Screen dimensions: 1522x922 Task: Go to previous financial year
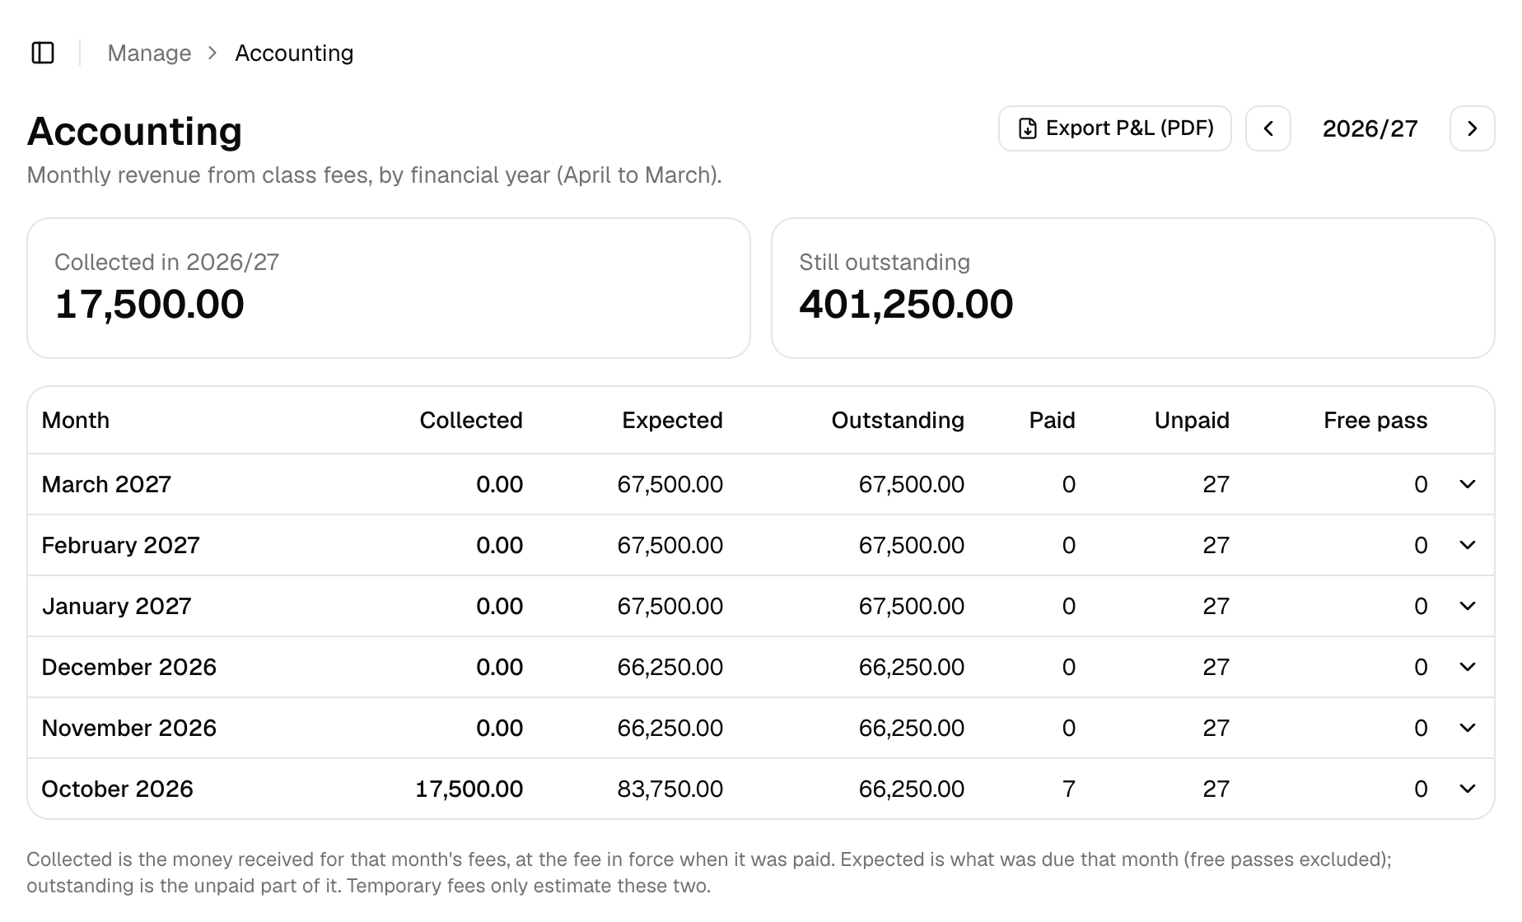pos(1268,128)
